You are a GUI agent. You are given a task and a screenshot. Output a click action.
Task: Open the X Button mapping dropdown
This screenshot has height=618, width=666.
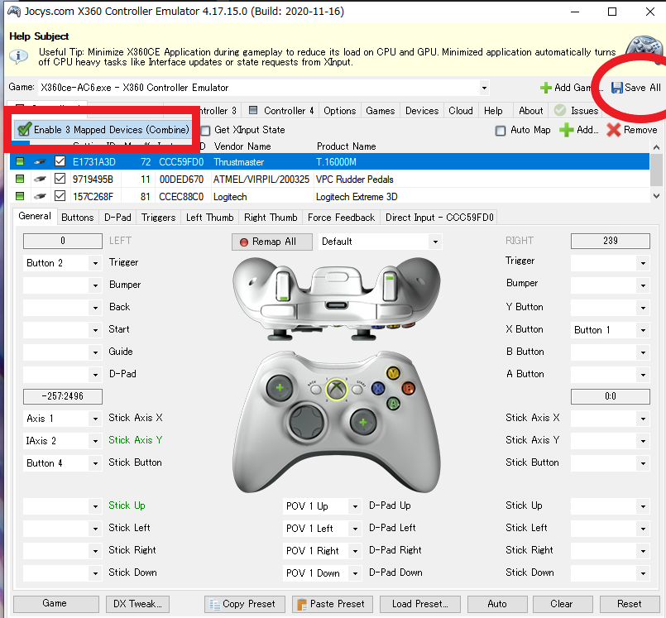click(x=643, y=330)
